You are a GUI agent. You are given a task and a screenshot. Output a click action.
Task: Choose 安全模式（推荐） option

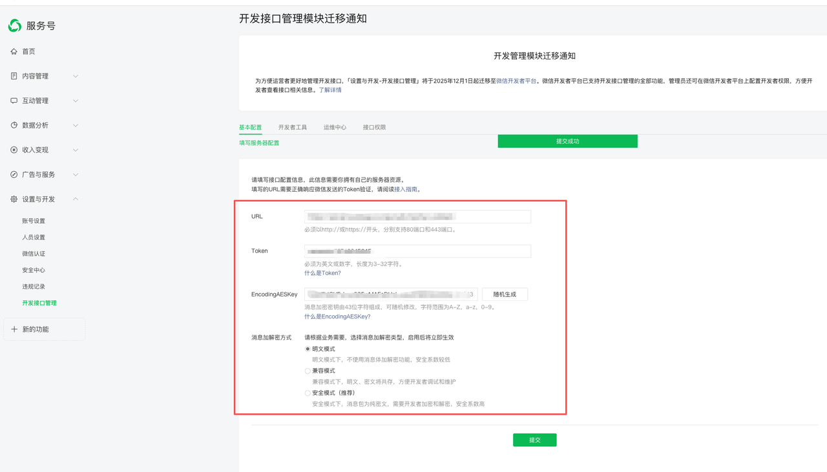(x=307, y=393)
